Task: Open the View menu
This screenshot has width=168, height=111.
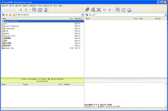Action: point(55,6)
